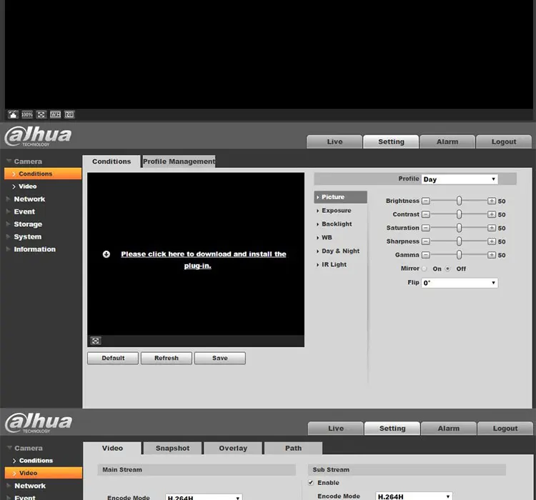Set live view to 100% original size
Image resolution: width=536 pixels, height=500 pixels.
27,114
